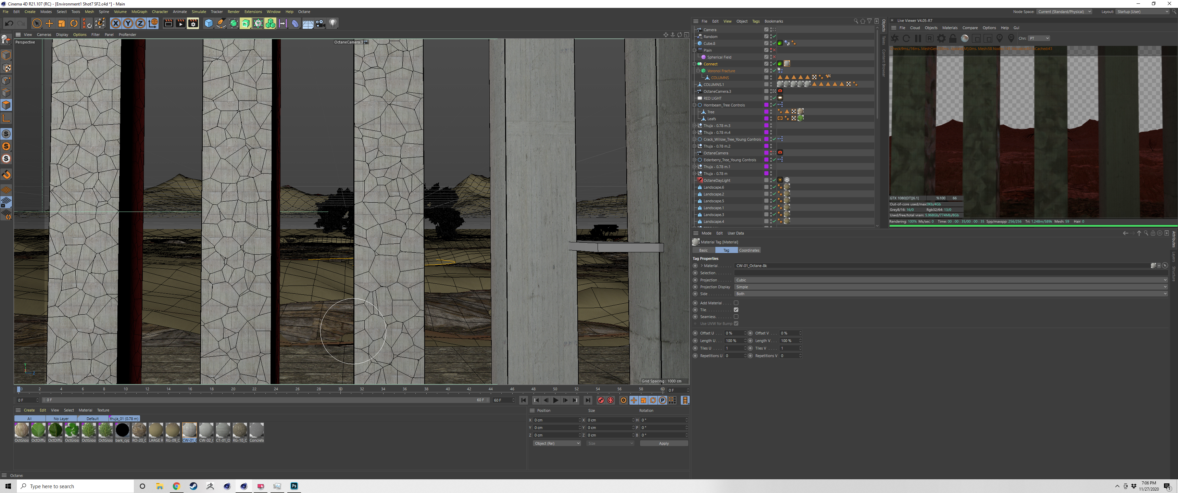Viewport: 1178px width, 493px height.
Task: Enable the Add Material checkbox
Action: click(736, 303)
